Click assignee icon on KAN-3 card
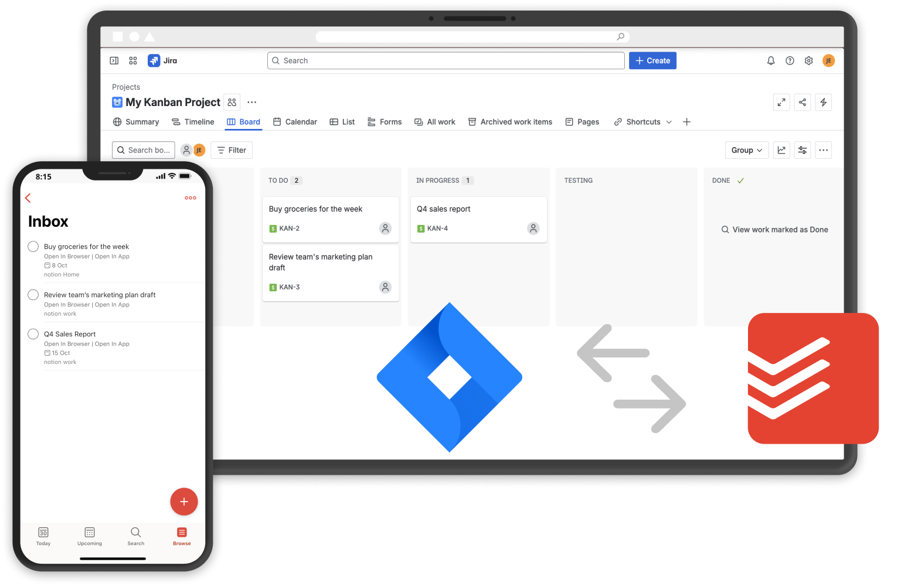Screen dimensions: 901x586 point(385,287)
